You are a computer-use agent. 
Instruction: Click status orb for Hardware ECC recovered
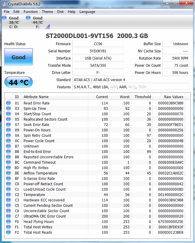(8, 200)
